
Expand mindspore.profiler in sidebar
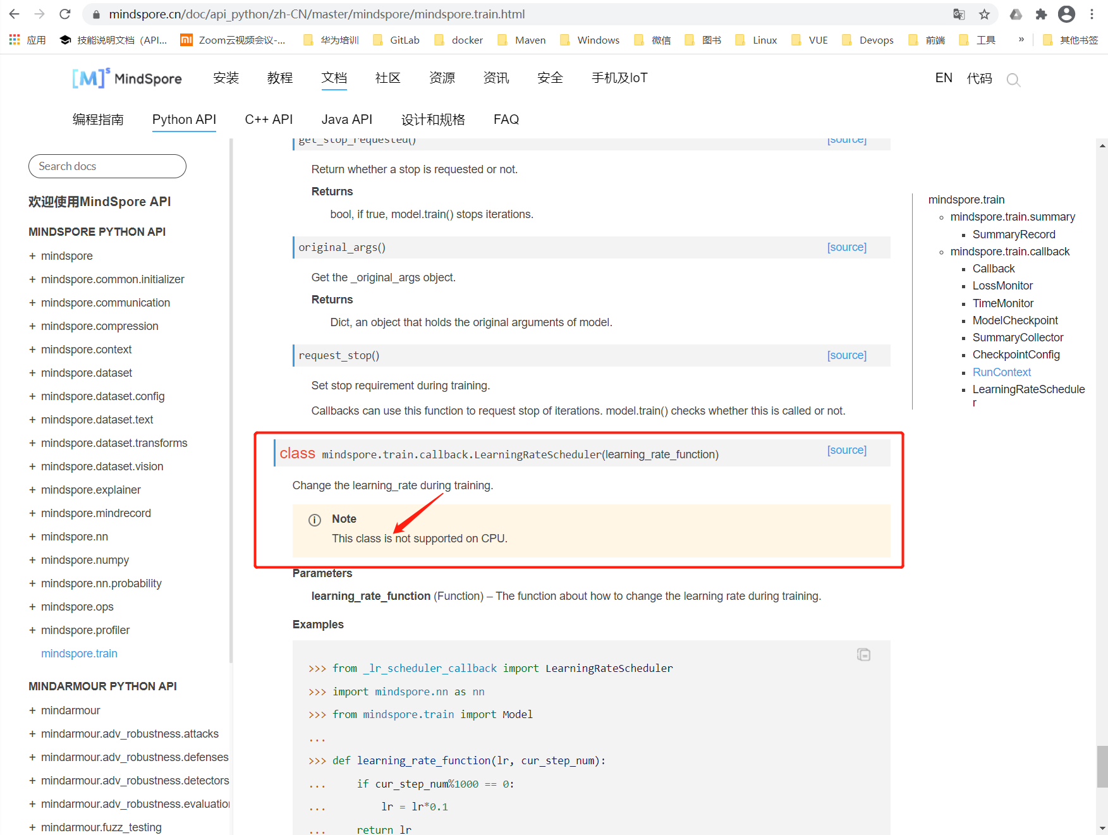point(32,630)
